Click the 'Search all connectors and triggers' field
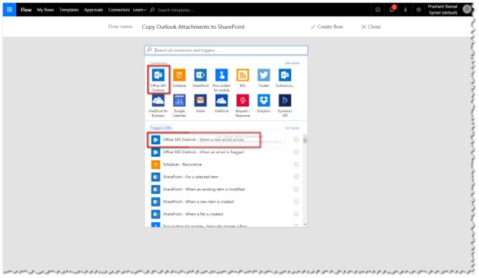The width and height of the screenshot is (479, 278). pyautogui.click(x=226, y=50)
